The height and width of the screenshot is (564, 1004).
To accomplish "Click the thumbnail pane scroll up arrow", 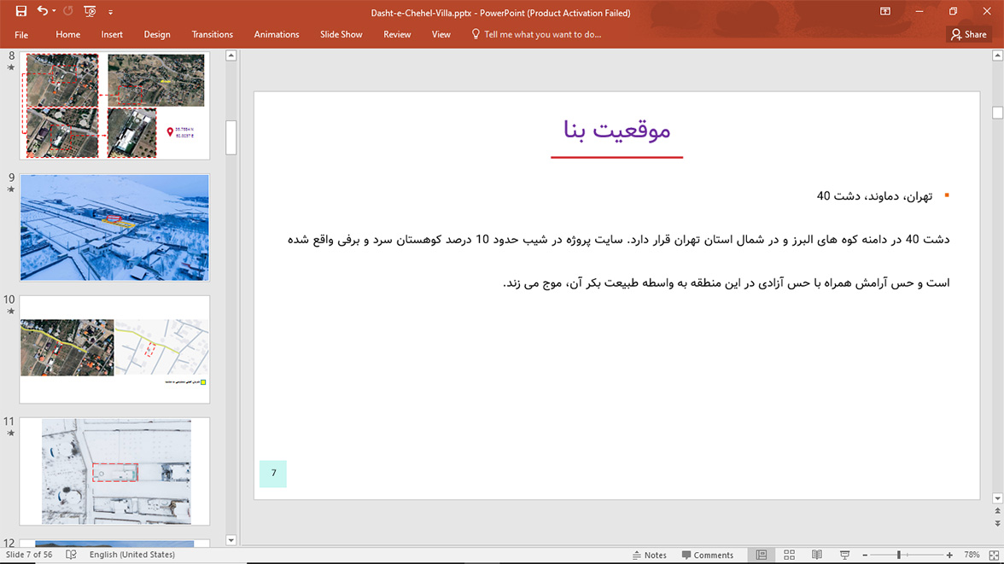I will (x=231, y=55).
